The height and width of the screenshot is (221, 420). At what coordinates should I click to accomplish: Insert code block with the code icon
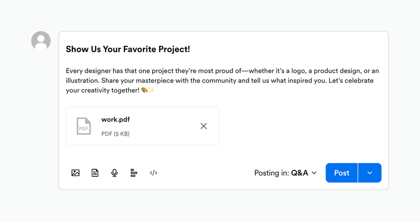154,173
